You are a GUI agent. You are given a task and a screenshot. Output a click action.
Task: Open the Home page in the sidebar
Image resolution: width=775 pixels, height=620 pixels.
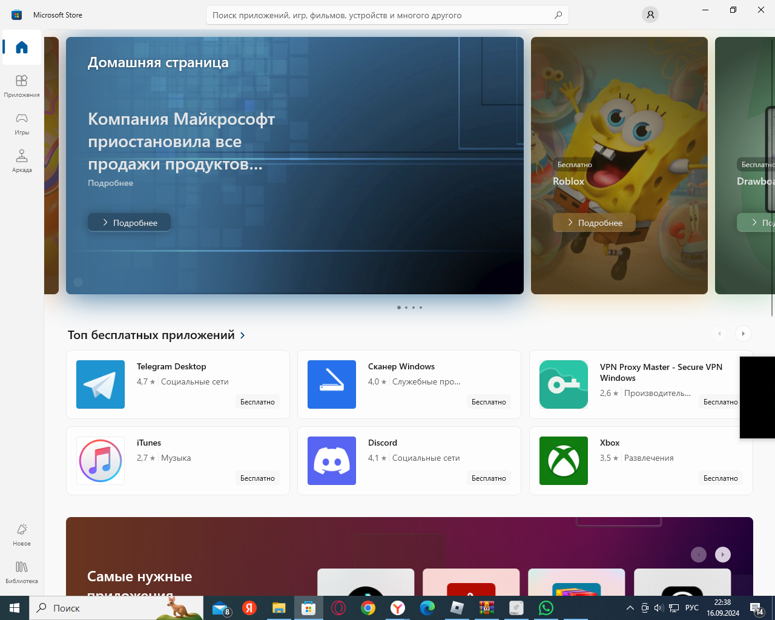tap(22, 47)
